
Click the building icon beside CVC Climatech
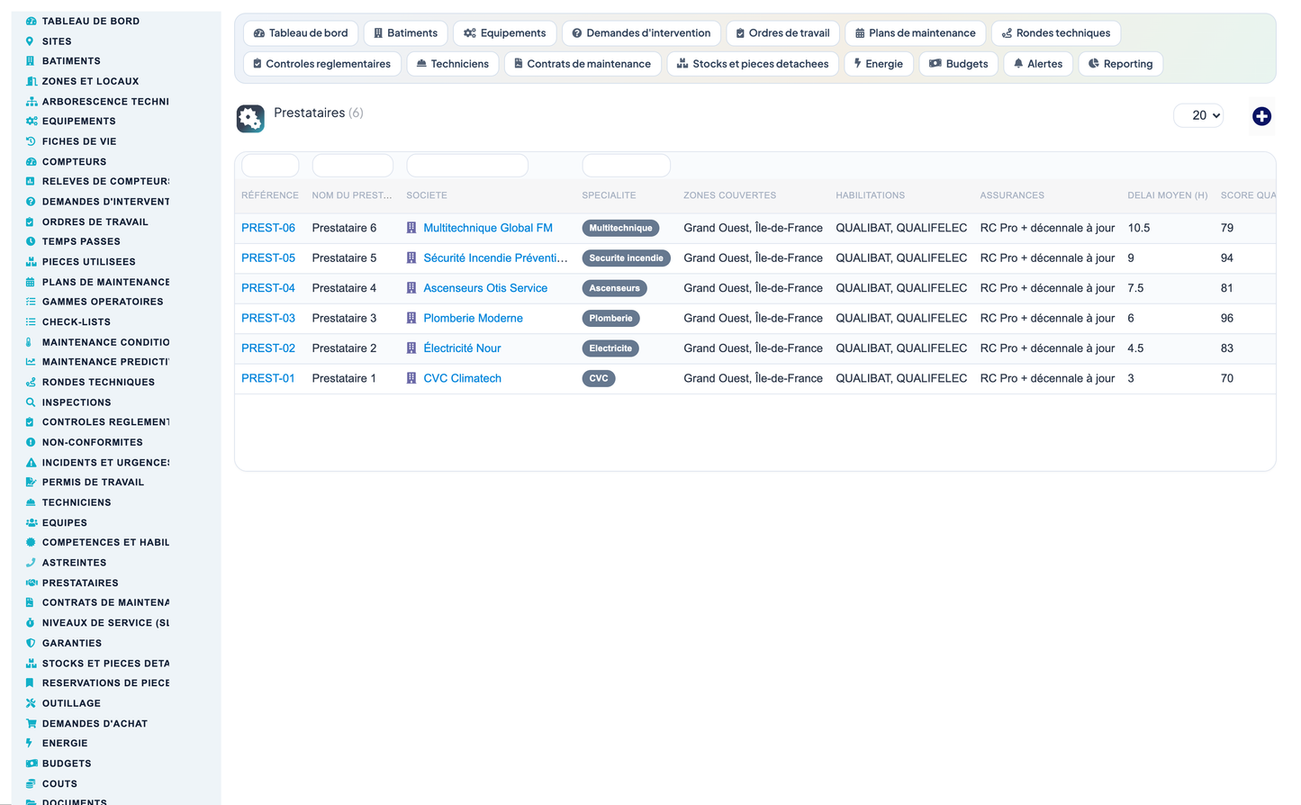click(411, 378)
